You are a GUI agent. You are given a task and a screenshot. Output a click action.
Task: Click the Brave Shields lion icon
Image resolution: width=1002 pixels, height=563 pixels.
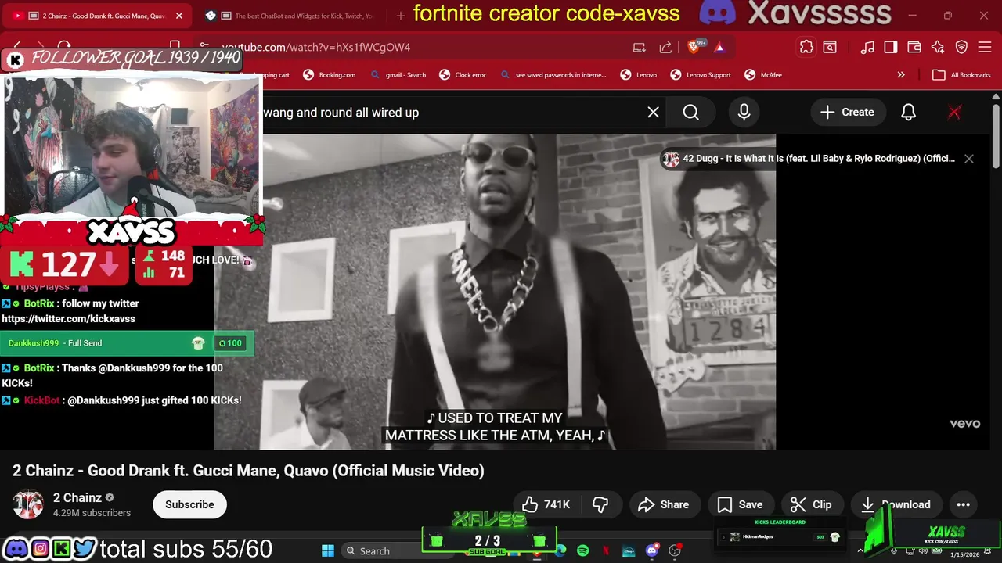[694, 47]
